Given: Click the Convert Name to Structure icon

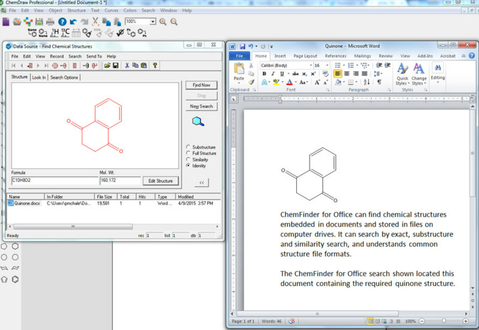Looking at the screenshot, I should point(32,33).
